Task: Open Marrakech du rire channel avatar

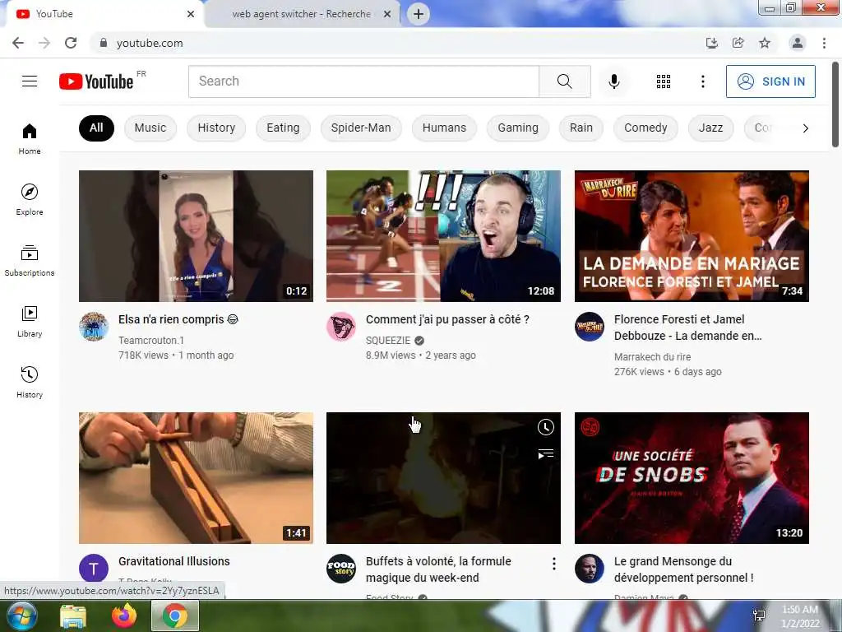Action: 589,326
